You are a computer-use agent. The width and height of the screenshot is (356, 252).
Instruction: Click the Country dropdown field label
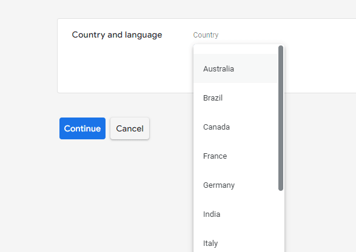(x=206, y=35)
